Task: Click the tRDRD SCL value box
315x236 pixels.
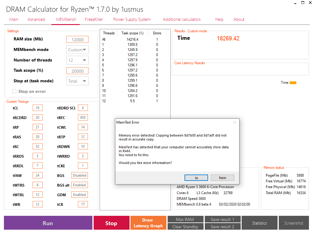Action: coord(83,108)
